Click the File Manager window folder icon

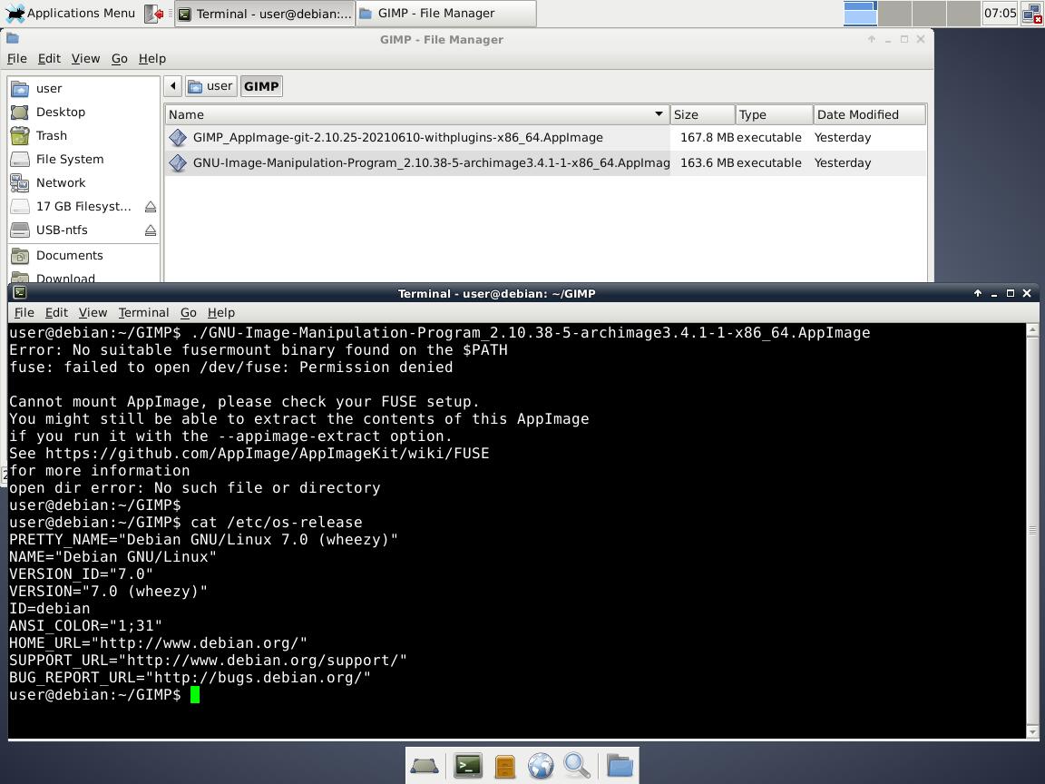[13, 39]
